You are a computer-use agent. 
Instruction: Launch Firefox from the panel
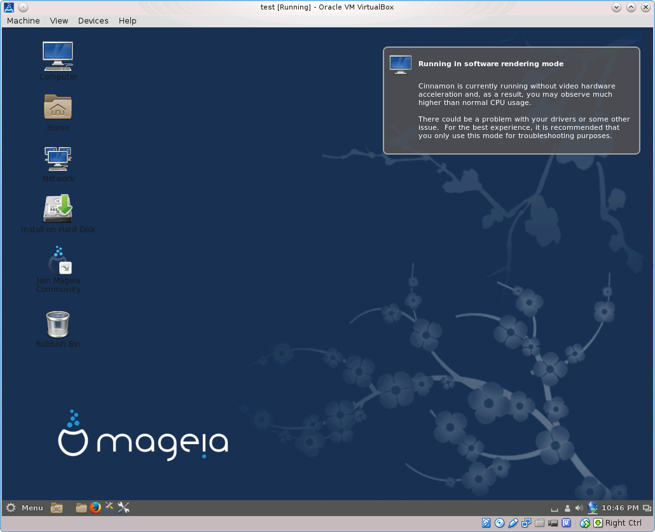click(x=95, y=508)
